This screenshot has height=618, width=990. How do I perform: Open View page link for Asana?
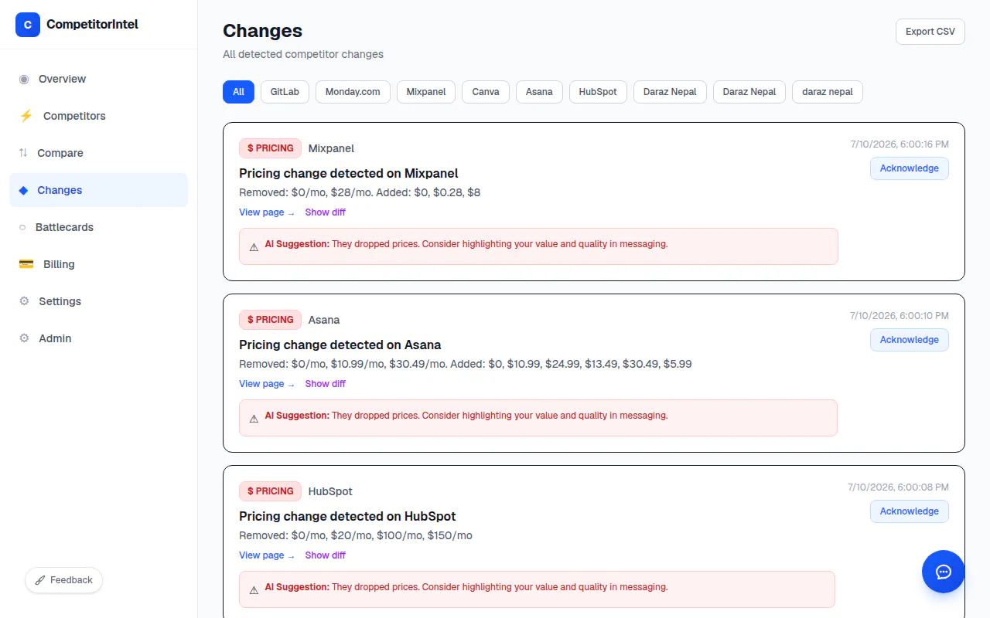coord(267,384)
